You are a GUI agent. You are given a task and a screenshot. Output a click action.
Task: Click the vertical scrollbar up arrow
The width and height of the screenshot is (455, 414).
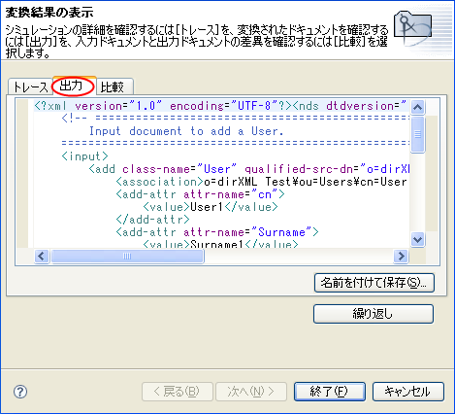[417, 107]
